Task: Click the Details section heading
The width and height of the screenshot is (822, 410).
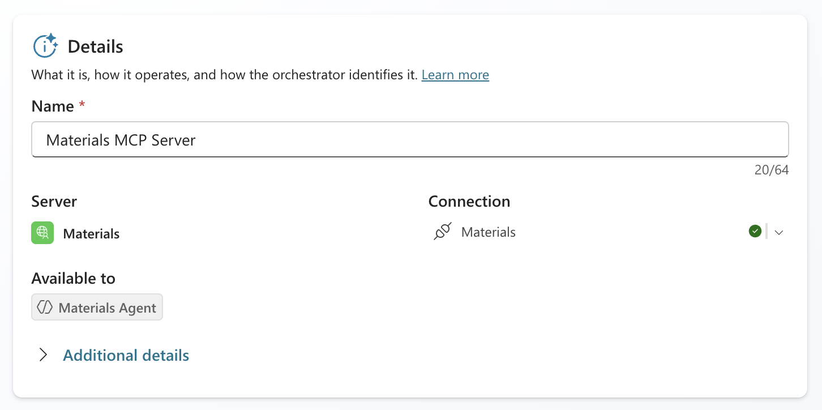Action: [95, 46]
